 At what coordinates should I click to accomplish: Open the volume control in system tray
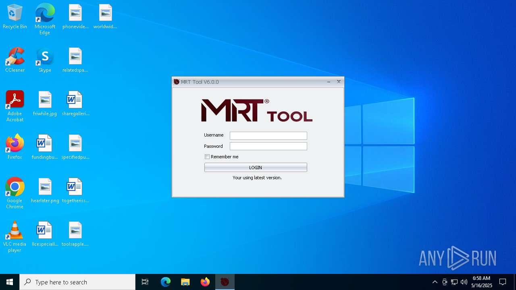pyautogui.click(x=464, y=282)
